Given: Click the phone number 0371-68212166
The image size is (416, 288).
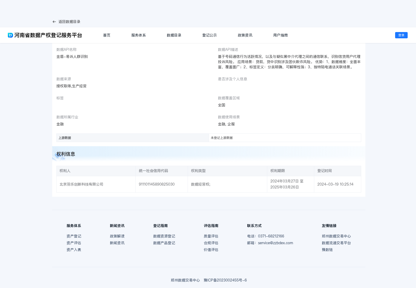Looking at the screenshot, I should coord(271,236).
